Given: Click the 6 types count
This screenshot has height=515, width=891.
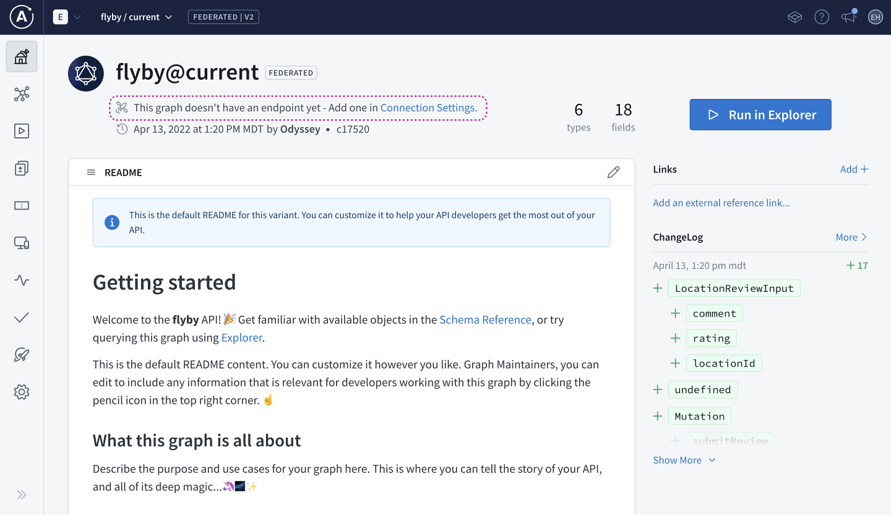Looking at the screenshot, I should (x=579, y=117).
